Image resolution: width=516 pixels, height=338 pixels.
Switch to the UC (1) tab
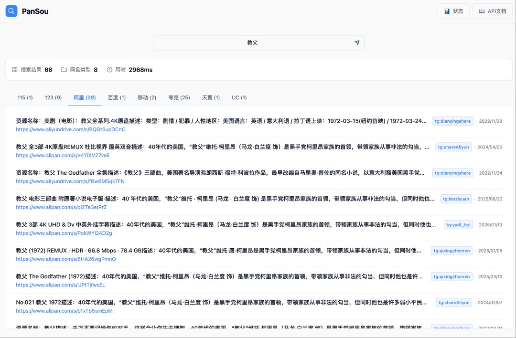[239, 97]
